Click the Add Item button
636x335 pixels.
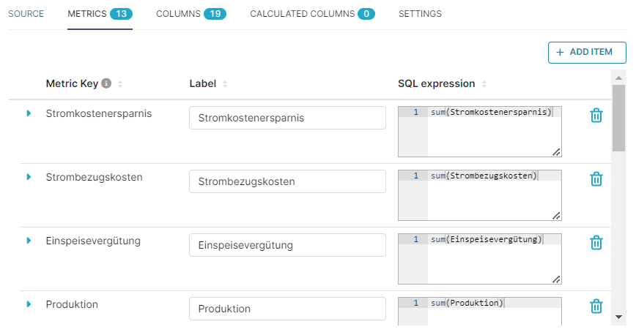(x=587, y=52)
